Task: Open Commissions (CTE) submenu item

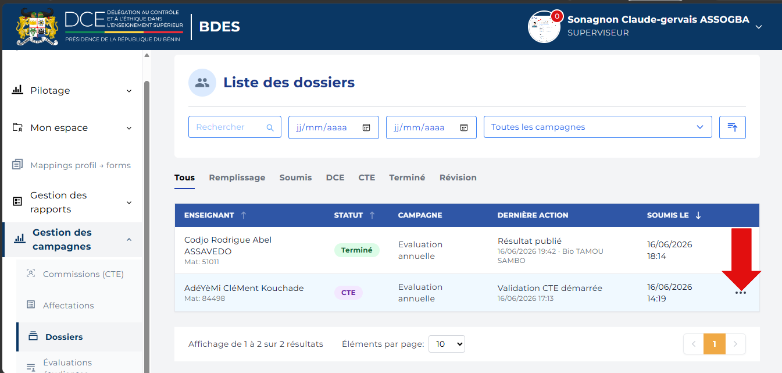Action: (83, 274)
